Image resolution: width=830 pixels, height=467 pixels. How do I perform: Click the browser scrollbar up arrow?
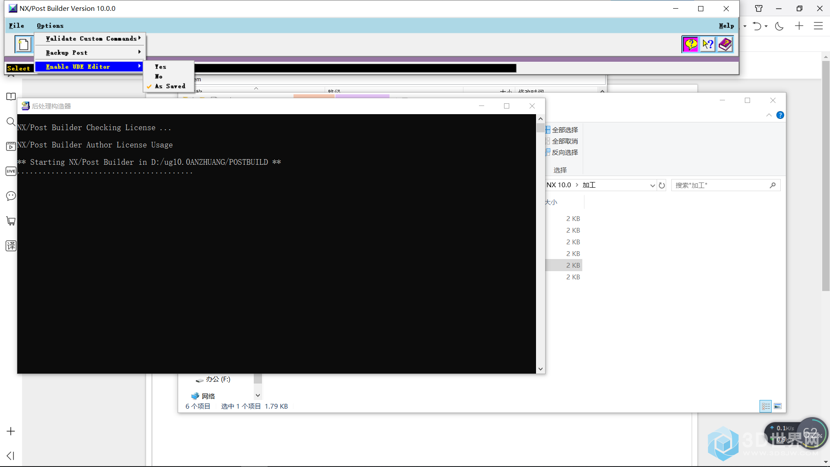(826, 57)
